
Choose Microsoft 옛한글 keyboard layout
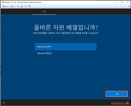pos(66,53)
